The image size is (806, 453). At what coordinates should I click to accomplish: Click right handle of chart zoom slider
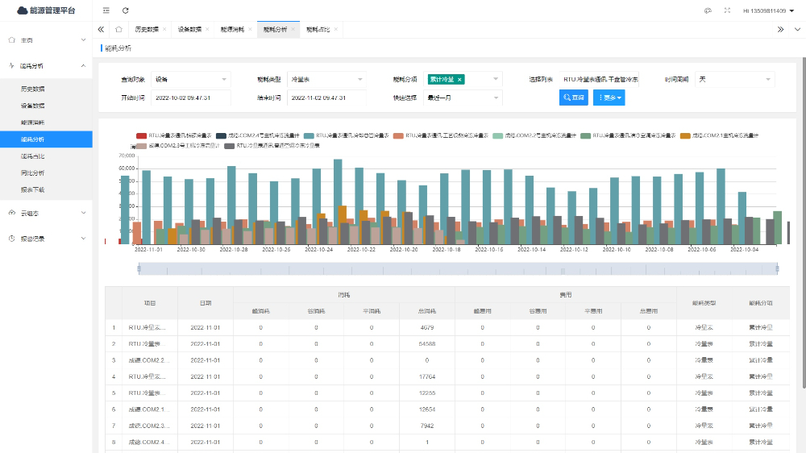tap(777, 268)
